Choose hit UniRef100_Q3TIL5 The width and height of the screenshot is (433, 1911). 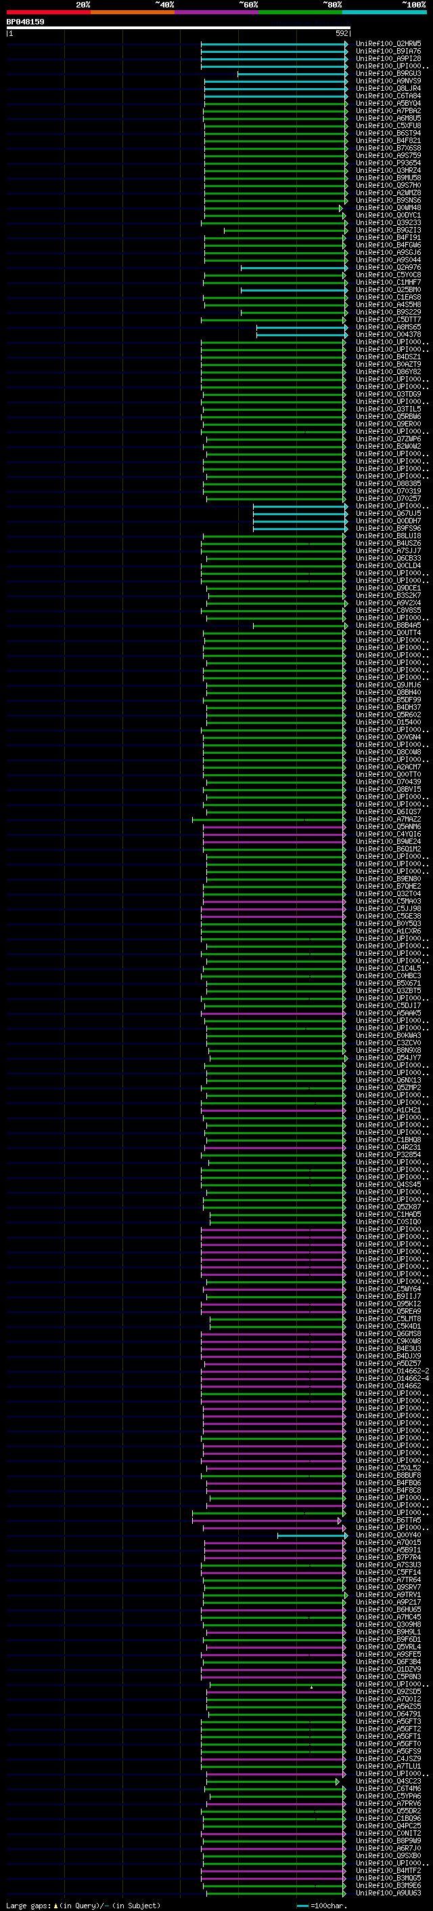[x=388, y=409]
